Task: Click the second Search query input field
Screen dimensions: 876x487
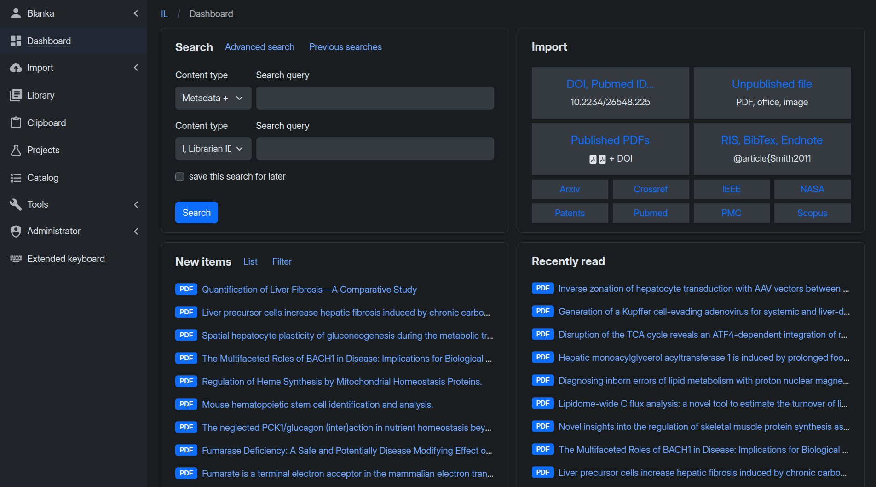Action: pos(375,148)
